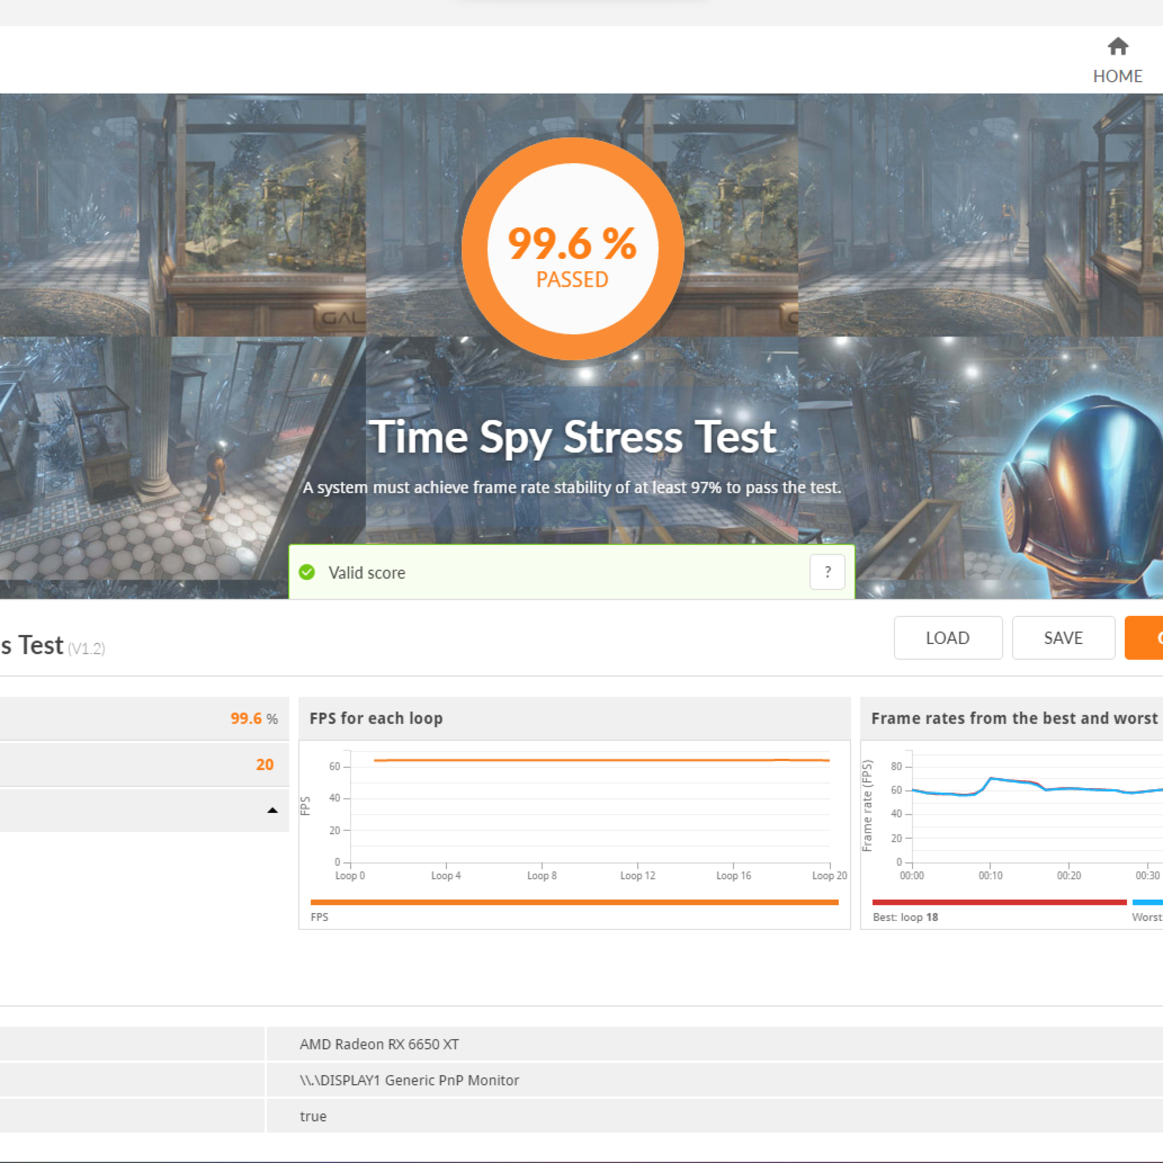Collapse the section with the black up arrow

click(273, 810)
